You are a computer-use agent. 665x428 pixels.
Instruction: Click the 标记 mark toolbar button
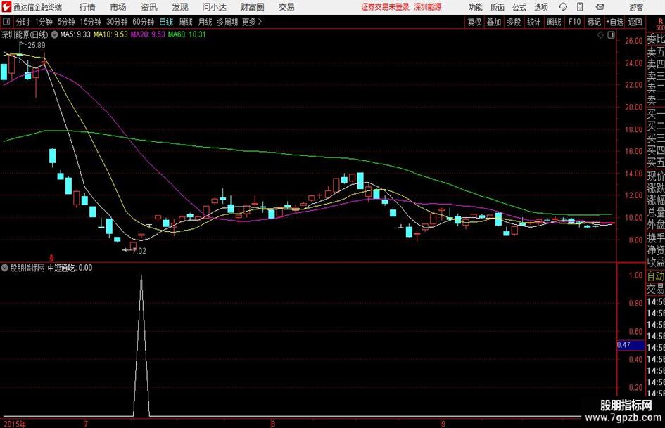[594, 22]
